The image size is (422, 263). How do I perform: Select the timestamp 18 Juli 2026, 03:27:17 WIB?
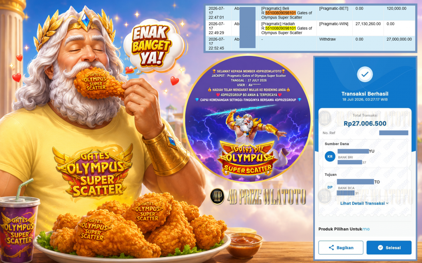[365, 99]
